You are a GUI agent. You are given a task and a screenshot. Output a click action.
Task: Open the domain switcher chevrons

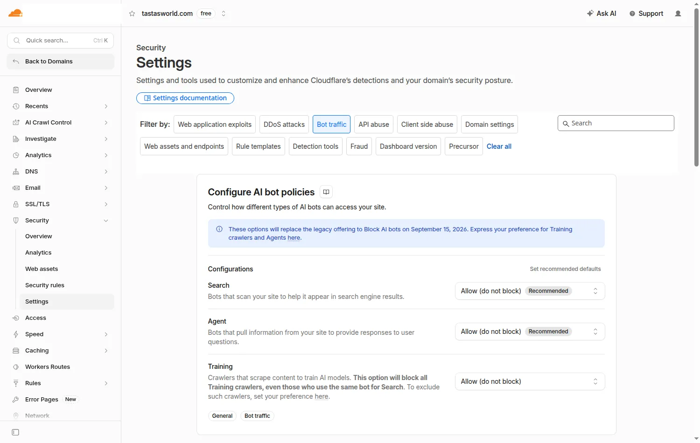pyautogui.click(x=224, y=14)
